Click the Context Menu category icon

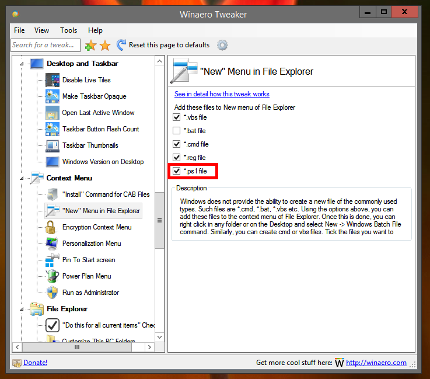[37, 178]
